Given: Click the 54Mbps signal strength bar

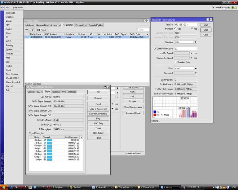Looking at the screenshot, I should tap(50, 146).
